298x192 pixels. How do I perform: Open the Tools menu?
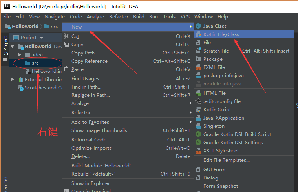(169, 17)
